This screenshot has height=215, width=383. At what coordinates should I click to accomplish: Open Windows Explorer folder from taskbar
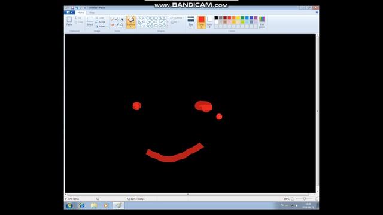94,205
